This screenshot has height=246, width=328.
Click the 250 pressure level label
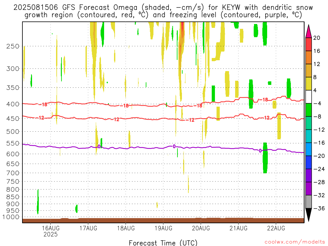(13, 46)
